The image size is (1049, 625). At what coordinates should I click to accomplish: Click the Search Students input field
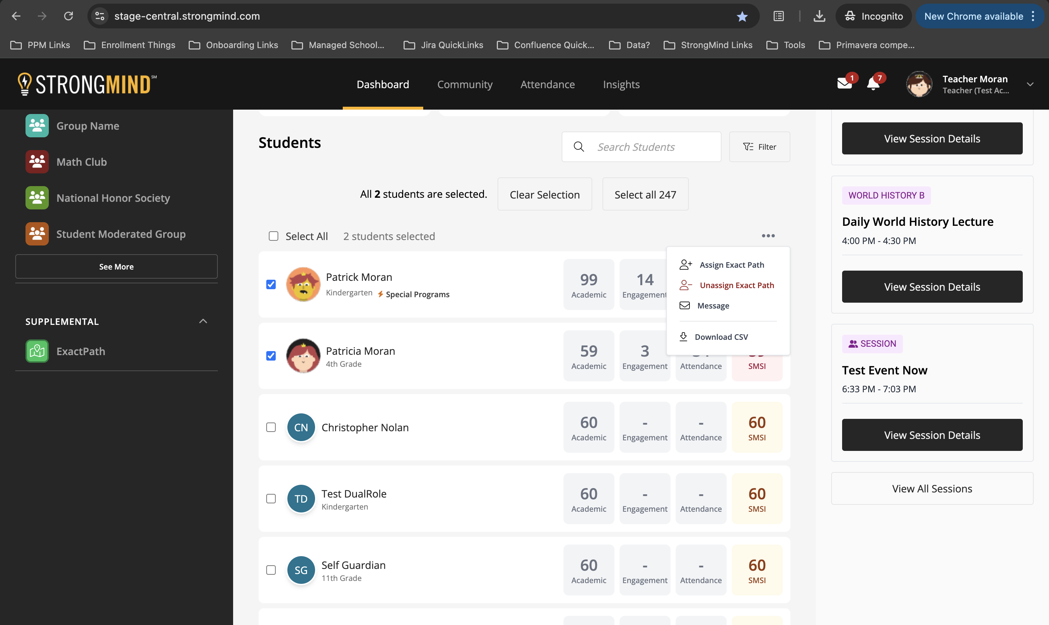click(641, 146)
